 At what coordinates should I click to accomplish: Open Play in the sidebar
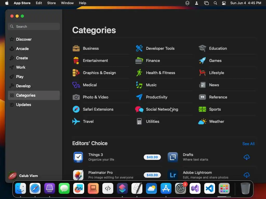click(x=34, y=77)
